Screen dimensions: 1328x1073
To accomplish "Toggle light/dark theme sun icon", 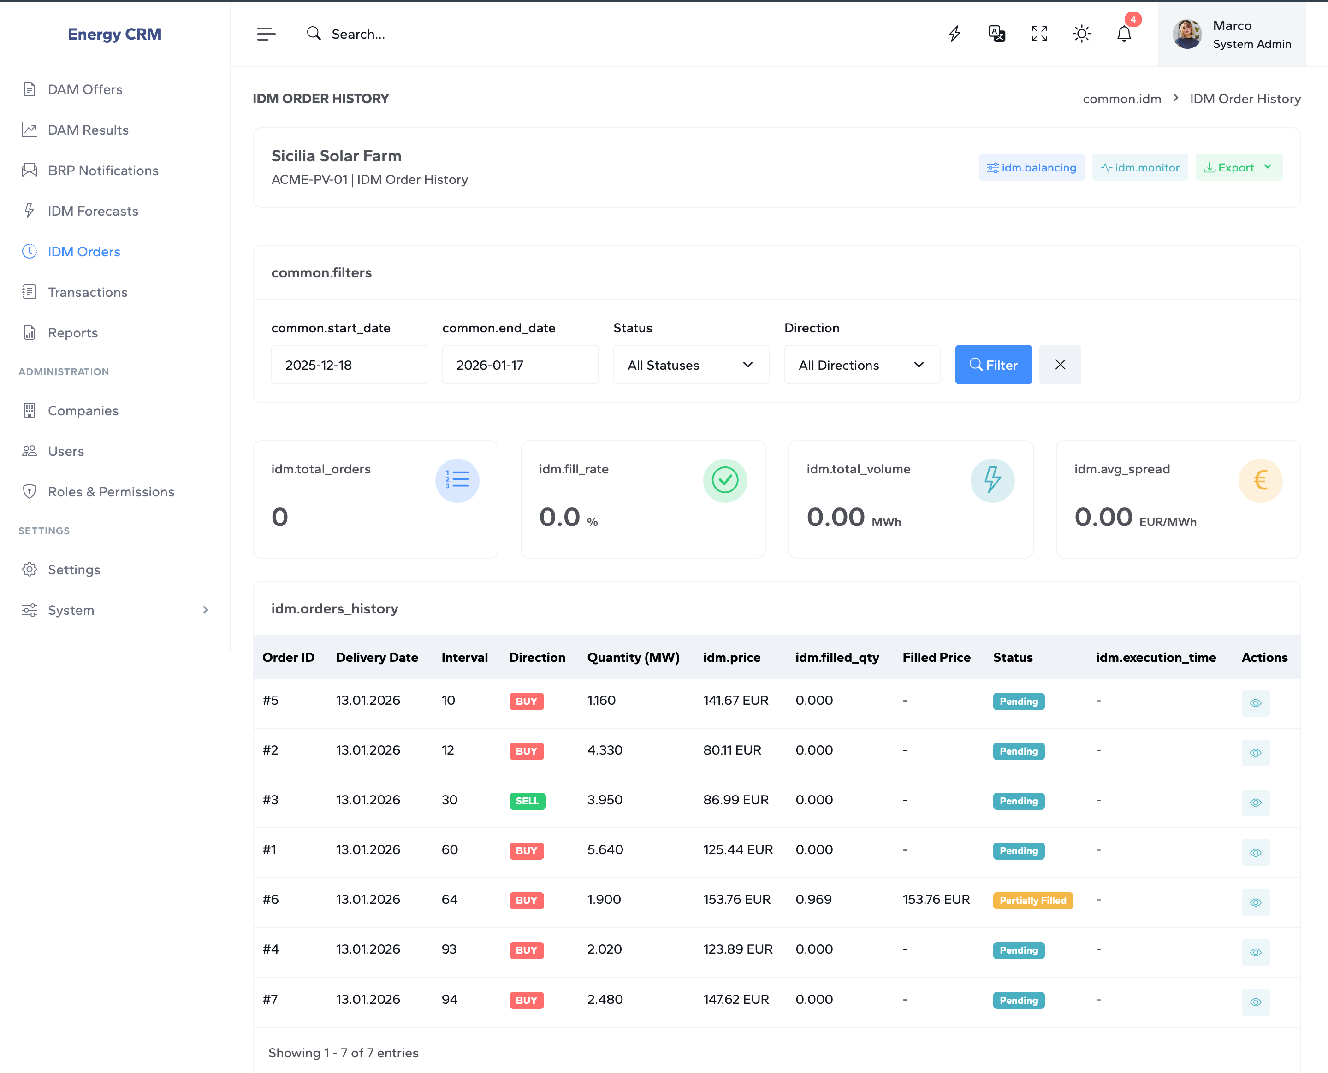I will [x=1081, y=34].
